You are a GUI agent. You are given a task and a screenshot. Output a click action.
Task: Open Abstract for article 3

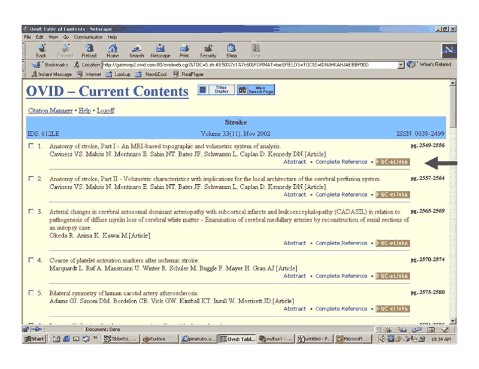pos(295,243)
